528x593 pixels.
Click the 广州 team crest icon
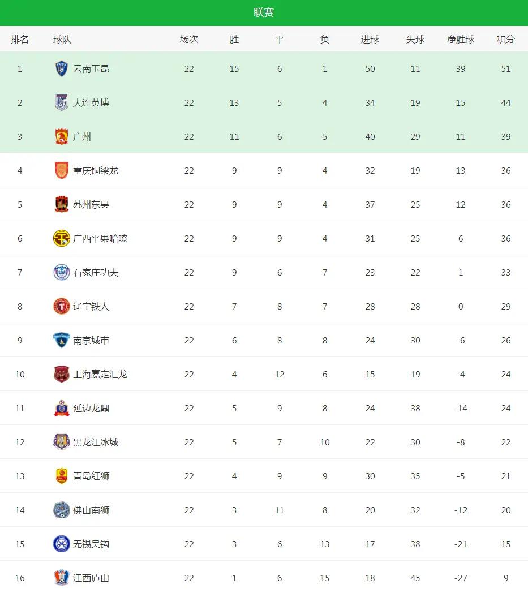[x=62, y=136]
